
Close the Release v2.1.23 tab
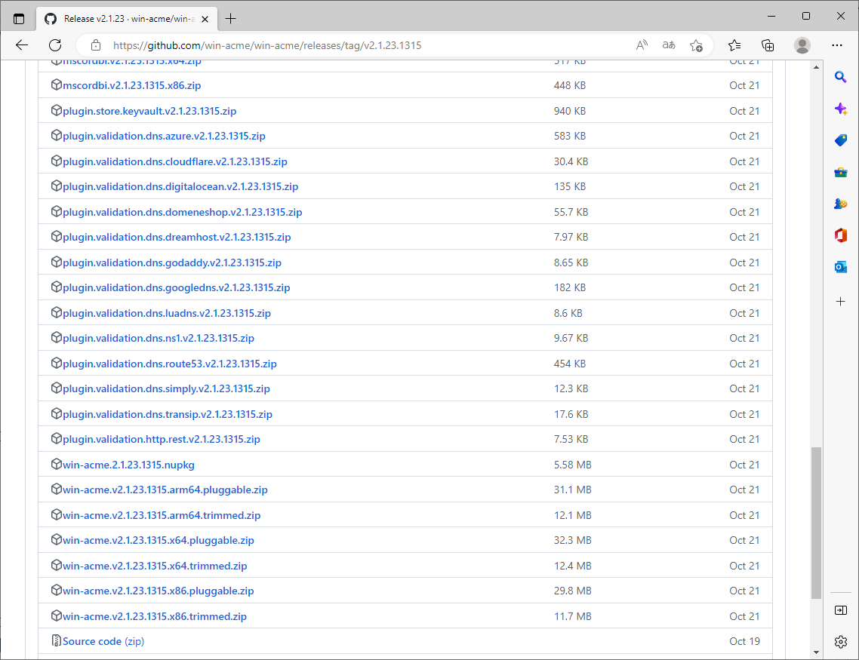click(205, 19)
